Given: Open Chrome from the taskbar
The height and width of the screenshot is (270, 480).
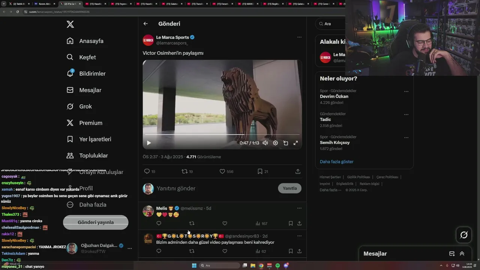Looking at the screenshot, I should tap(261, 265).
